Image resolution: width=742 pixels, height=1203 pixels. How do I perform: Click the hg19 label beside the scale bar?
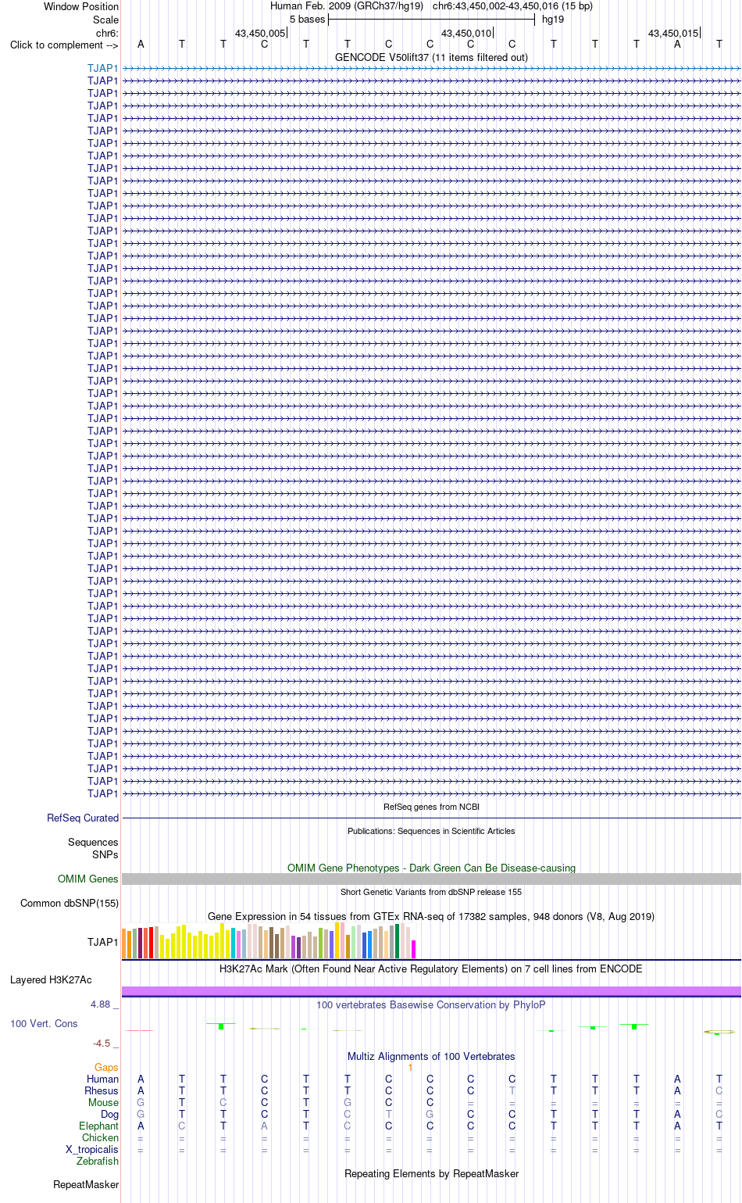coord(553,20)
